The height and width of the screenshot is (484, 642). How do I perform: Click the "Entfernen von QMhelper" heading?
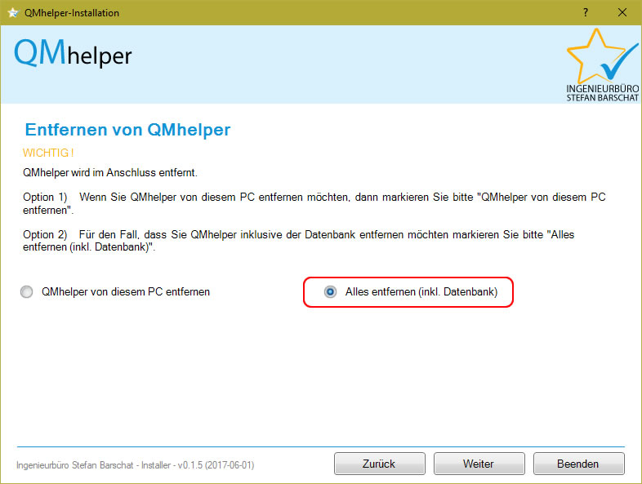(x=127, y=130)
